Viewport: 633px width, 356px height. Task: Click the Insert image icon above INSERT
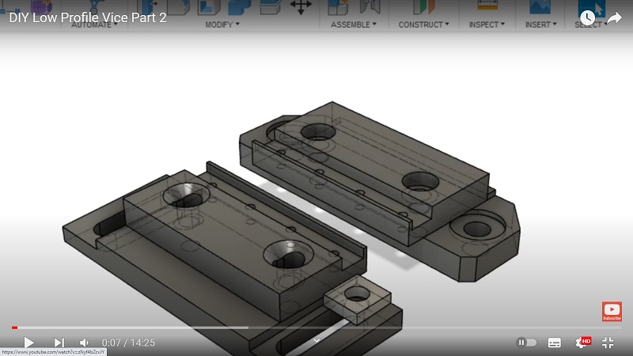[x=540, y=6]
